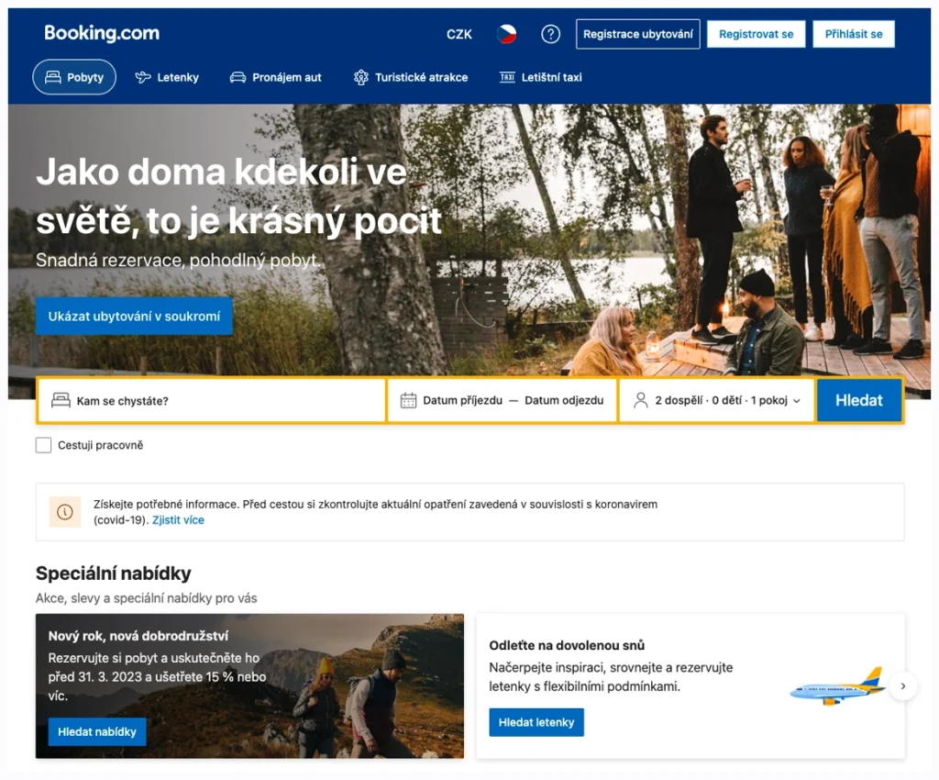Screen dimensions: 939x780
Task: Click the bed icon in destination field
Action: (x=61, y=400)
